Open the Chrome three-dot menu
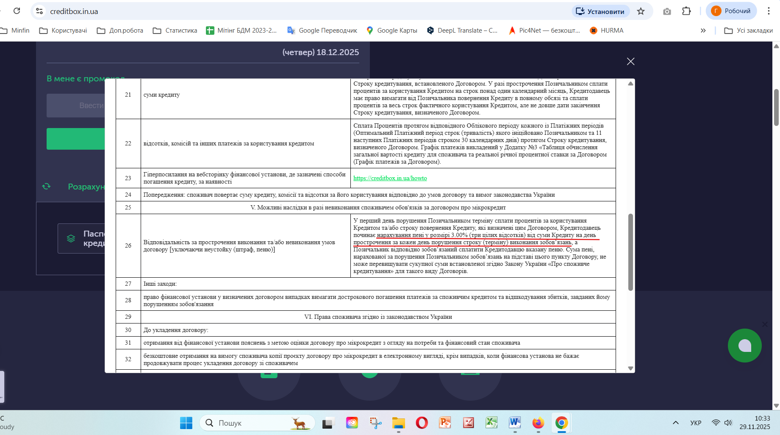This screenshot has height=435, width=780. coord(769,11)
